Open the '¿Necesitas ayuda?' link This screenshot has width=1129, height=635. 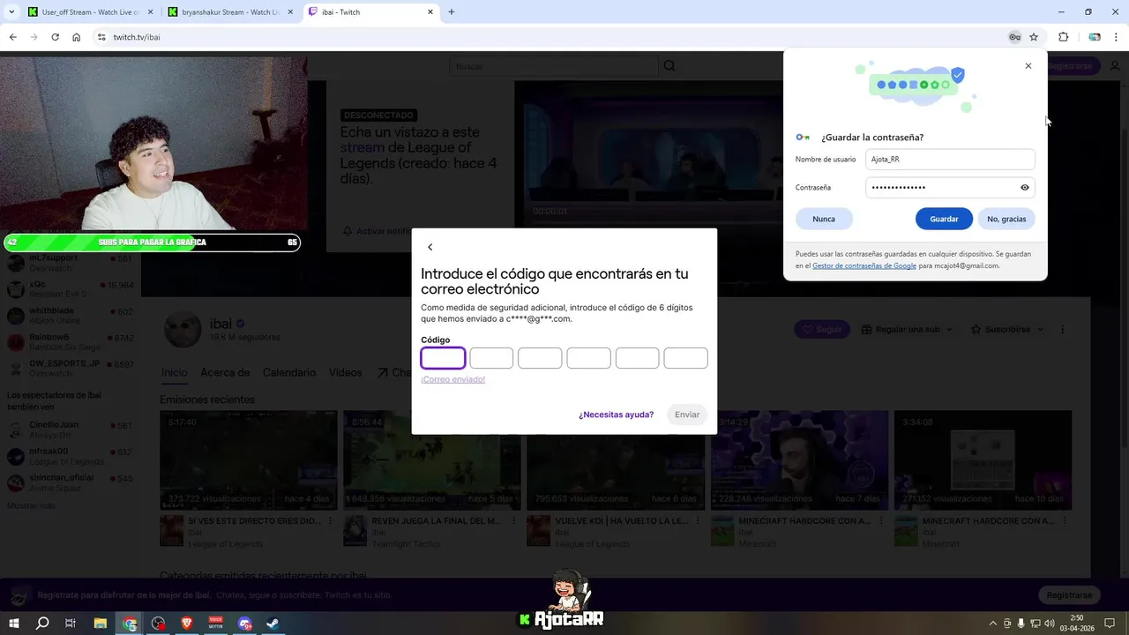[x=616, y=415]
